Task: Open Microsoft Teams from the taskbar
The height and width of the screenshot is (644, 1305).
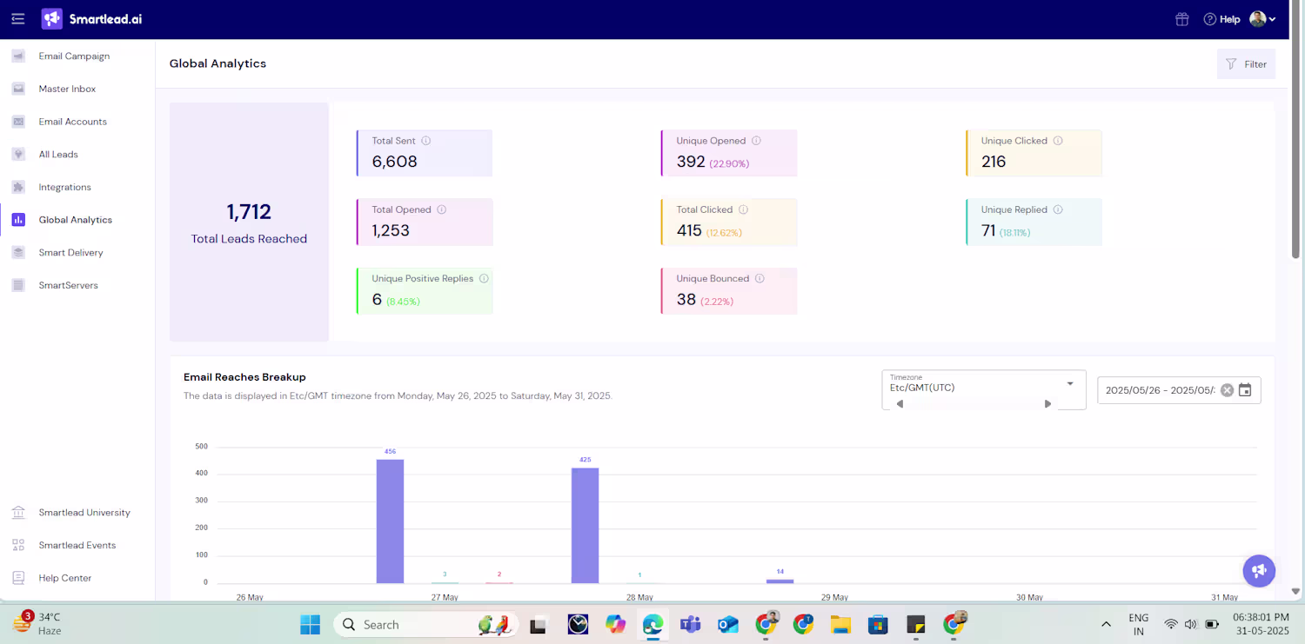Action: pyautogui.click(x=691, y=624)
